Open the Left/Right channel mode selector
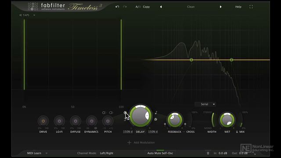 pyautogui.click(x=106, y=153)
